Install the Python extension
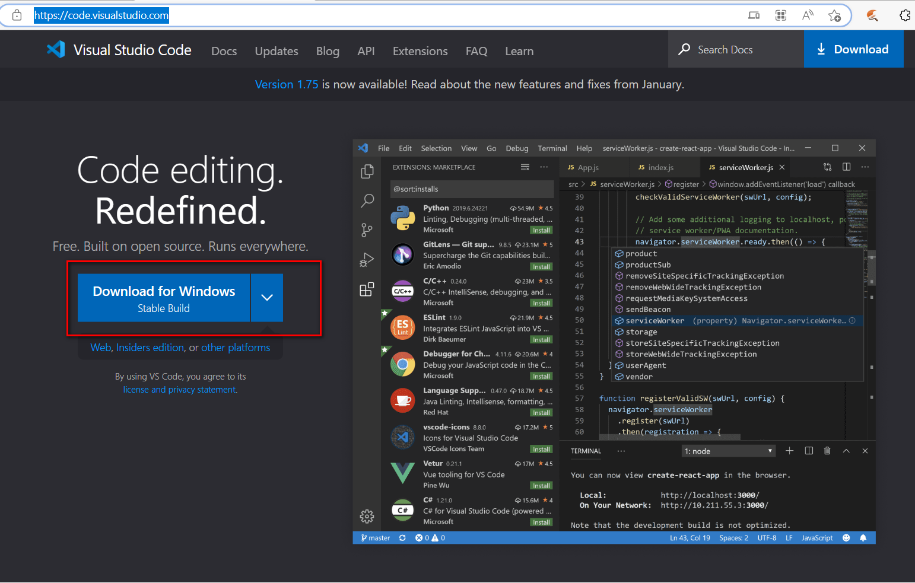 pyautogui.click(x=541, y=230)
